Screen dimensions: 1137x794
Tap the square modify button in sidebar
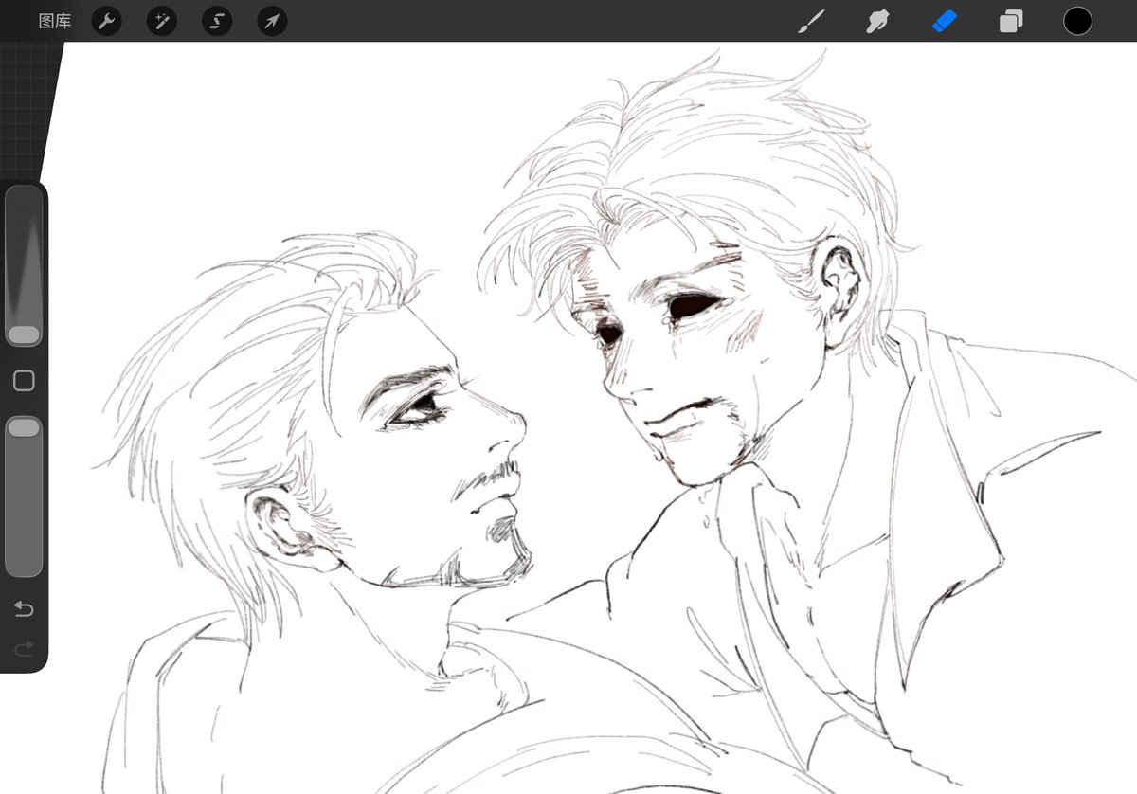coord(24,381)
